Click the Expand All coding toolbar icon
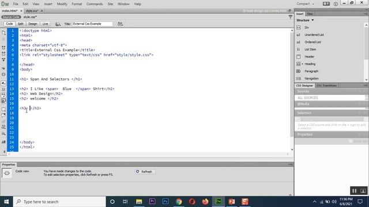Screen dimensions: 369x207 click(3, 60)
